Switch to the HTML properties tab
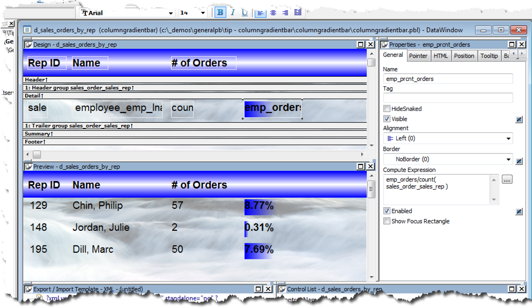The height and width of the screenshot is (308, 532). pyautogui.click(x=440, y=56)
